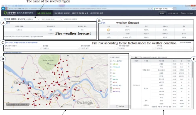Check the 기계적 요인 checkbox
Image resolution: width=196 pixels, height=115 pixels.
tap(111, 67)
